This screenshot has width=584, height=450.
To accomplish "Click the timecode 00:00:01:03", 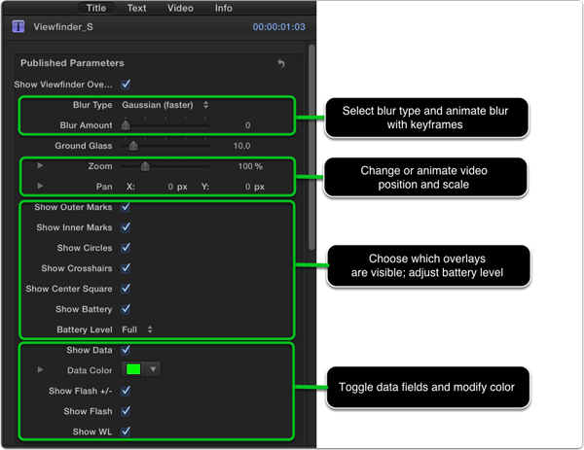I will point(279,27).
